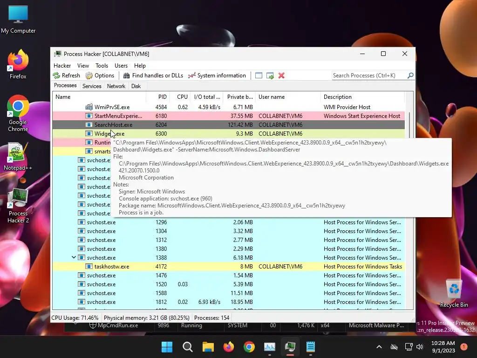Select svchost.exe row with PID 1520
The width and height of the screenshot is (477, 358).
pos(229,284)
